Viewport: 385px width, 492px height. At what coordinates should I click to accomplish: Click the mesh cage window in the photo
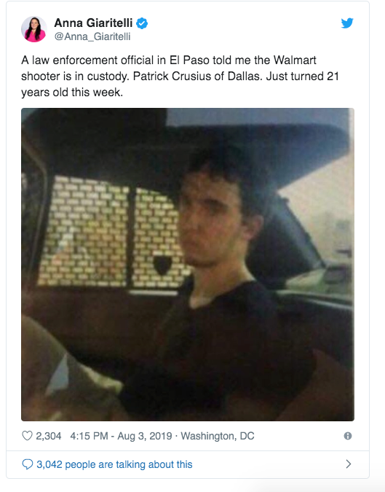(x=111, y=232)
